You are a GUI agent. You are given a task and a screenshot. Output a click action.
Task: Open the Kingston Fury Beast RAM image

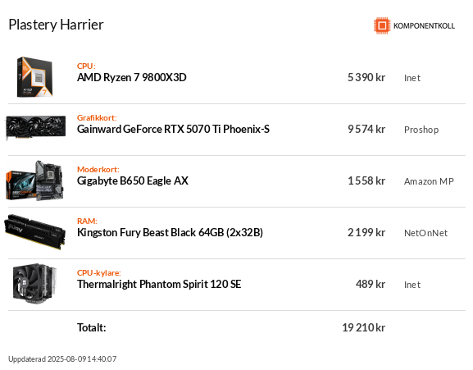(34, 232)
